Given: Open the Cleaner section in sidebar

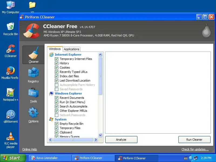Looking at the screenshot, I should pos(33,55).
